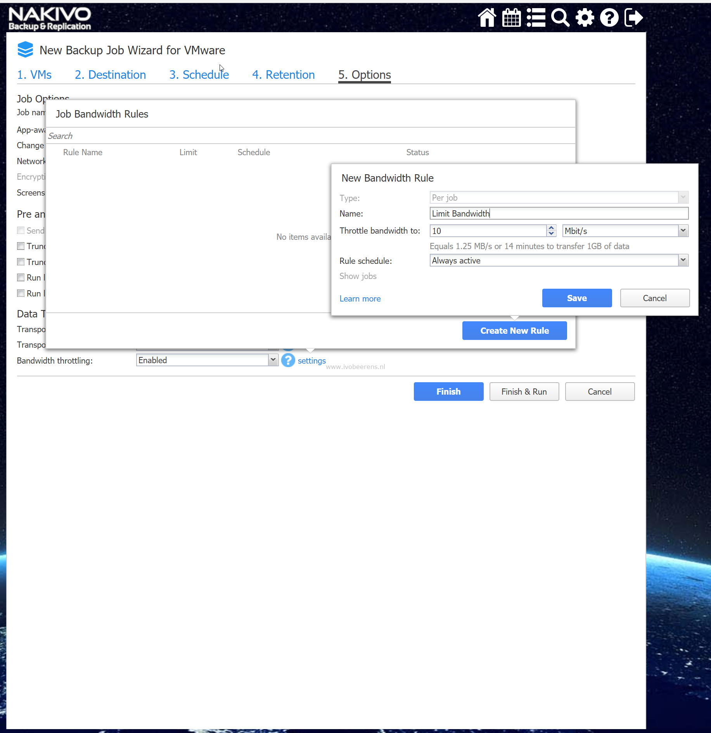Click the Finish & Run button

click(x=524, y=392)
